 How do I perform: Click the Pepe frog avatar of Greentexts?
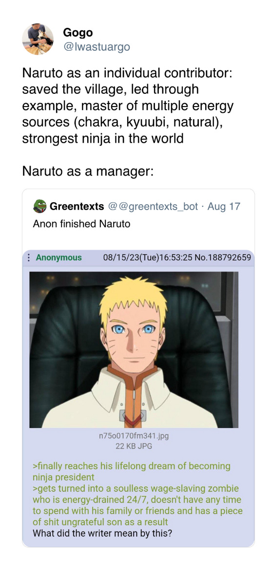pos(39,206)
